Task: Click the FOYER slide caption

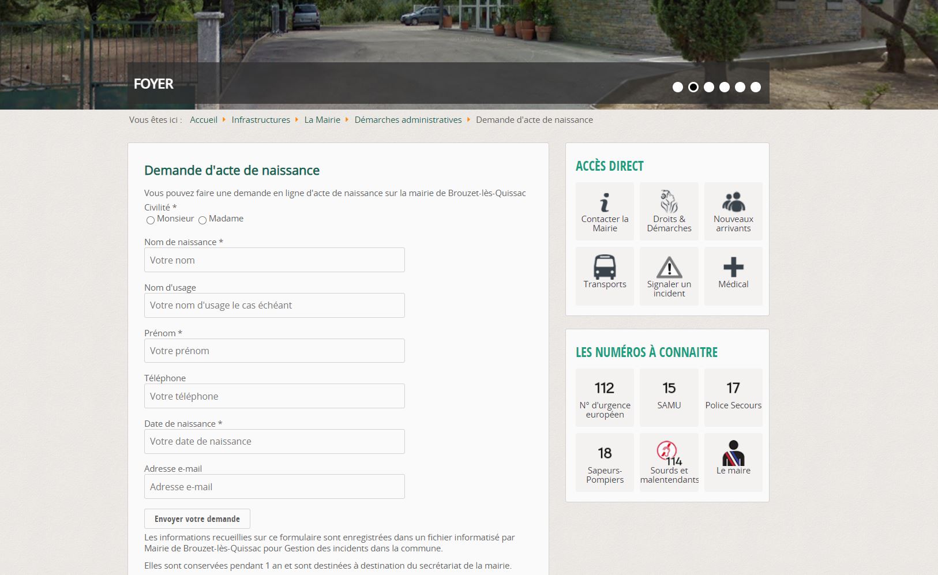Action: (x=153, y=84)
